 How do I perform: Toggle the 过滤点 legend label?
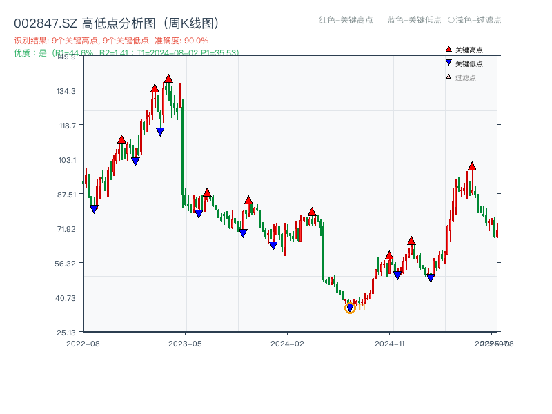pos(465,77)
